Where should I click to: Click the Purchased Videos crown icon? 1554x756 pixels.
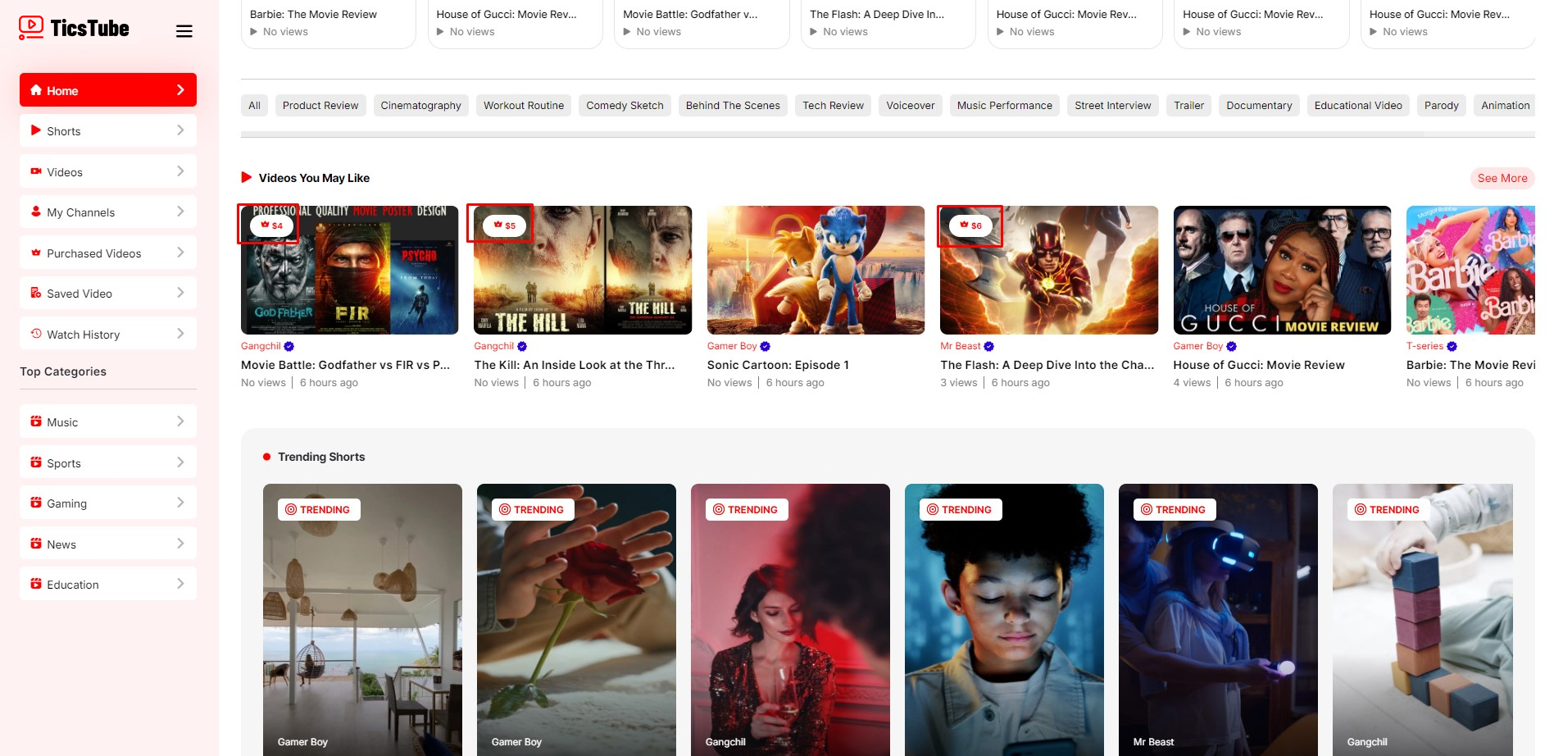36,253
